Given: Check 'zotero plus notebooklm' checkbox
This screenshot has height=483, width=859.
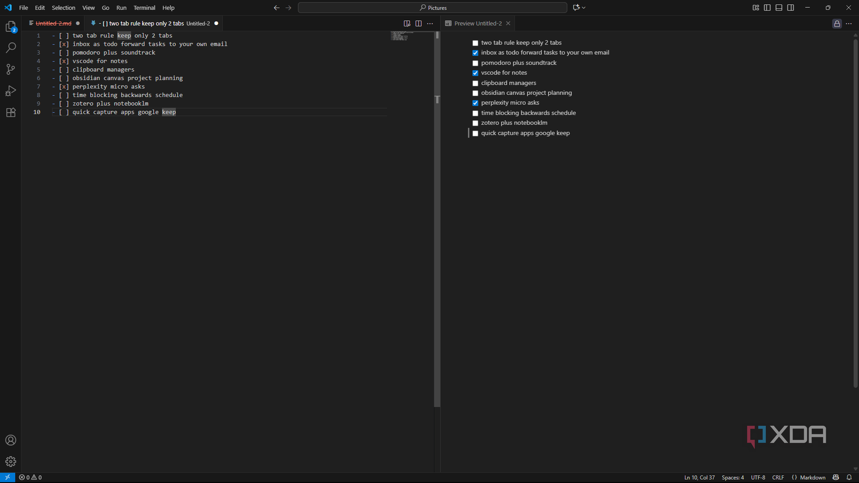Looking at the screenshot, I should (x=475, y=123).
